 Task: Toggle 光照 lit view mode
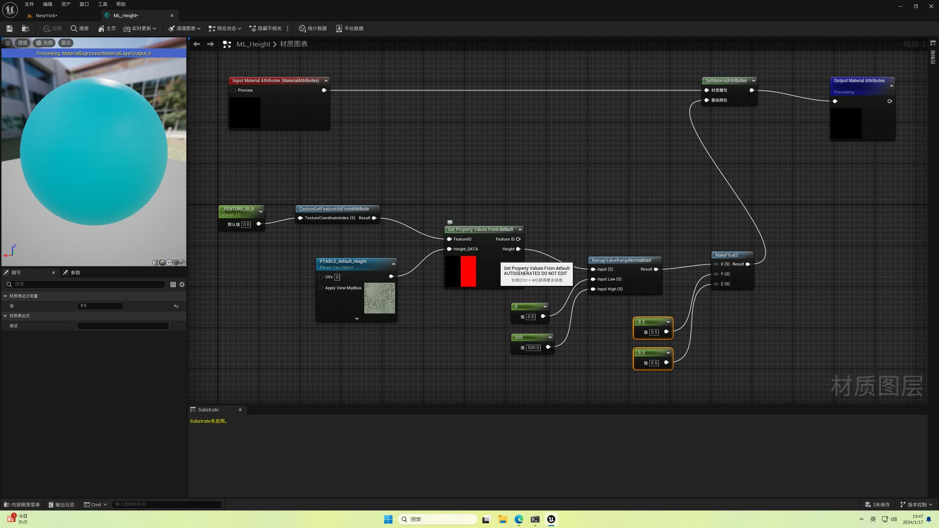tap(44, 43)
